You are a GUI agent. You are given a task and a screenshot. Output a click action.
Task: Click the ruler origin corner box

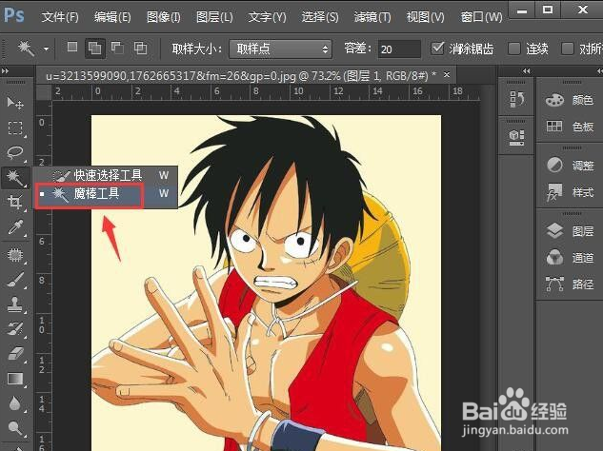44,92
